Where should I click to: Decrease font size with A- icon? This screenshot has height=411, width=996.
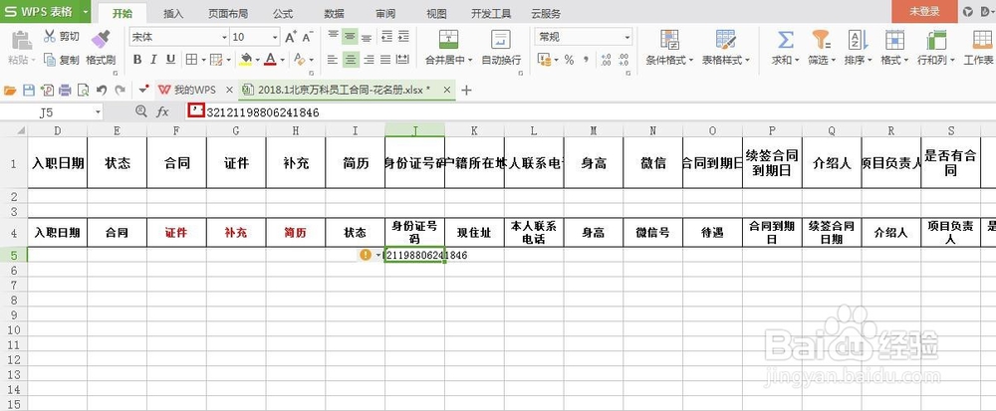(308, 38)
